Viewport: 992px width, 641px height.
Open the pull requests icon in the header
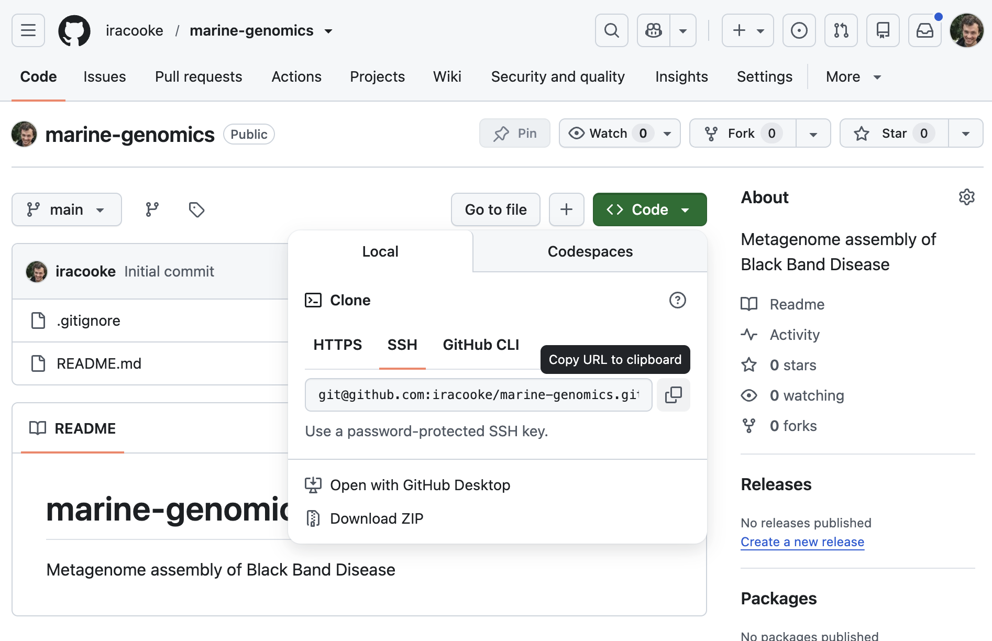click(x=841, y=30)
